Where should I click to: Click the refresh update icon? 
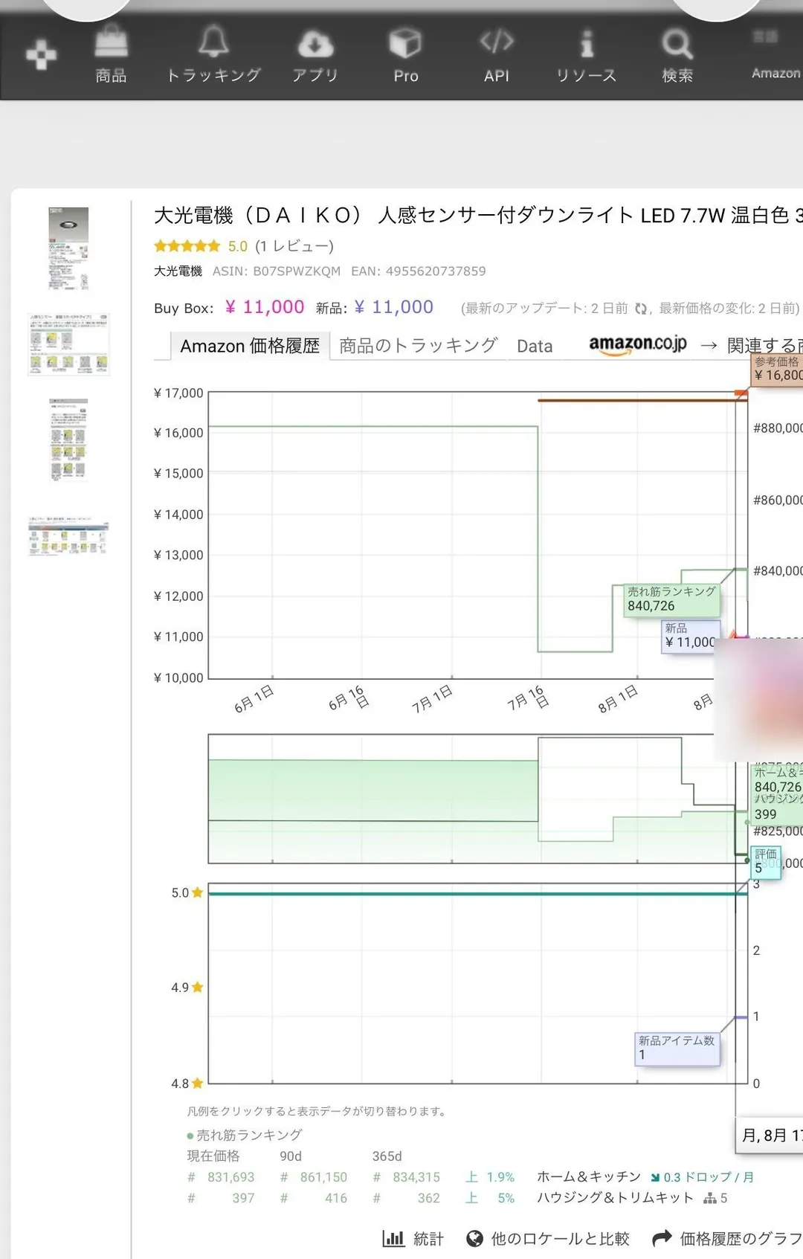[641, 309]
